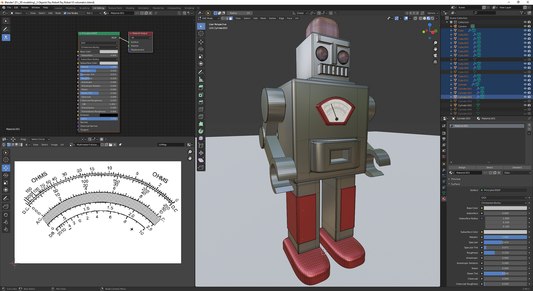This screenshot has width=533, height=291.
Task: Open the File menu
Action: pos(9,7)
